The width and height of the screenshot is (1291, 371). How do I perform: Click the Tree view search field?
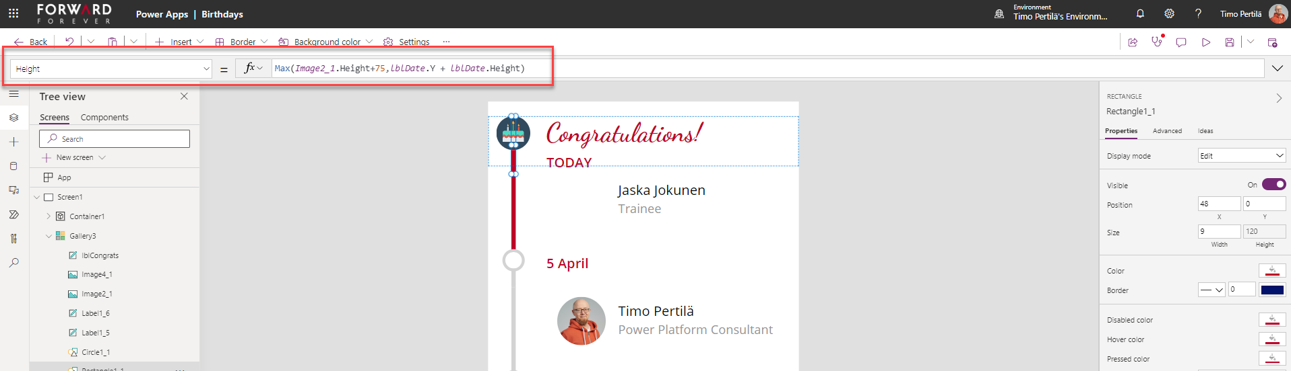(x=115, y=139)
